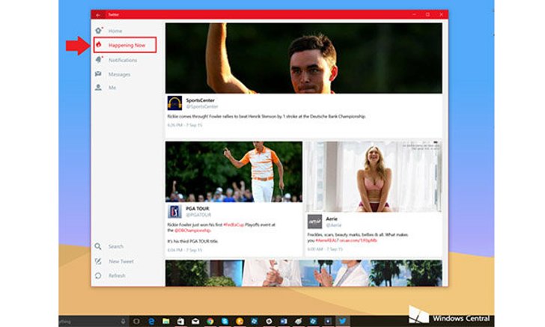
Task: Open the PGA TOUR account name
Action: [198, 209]
